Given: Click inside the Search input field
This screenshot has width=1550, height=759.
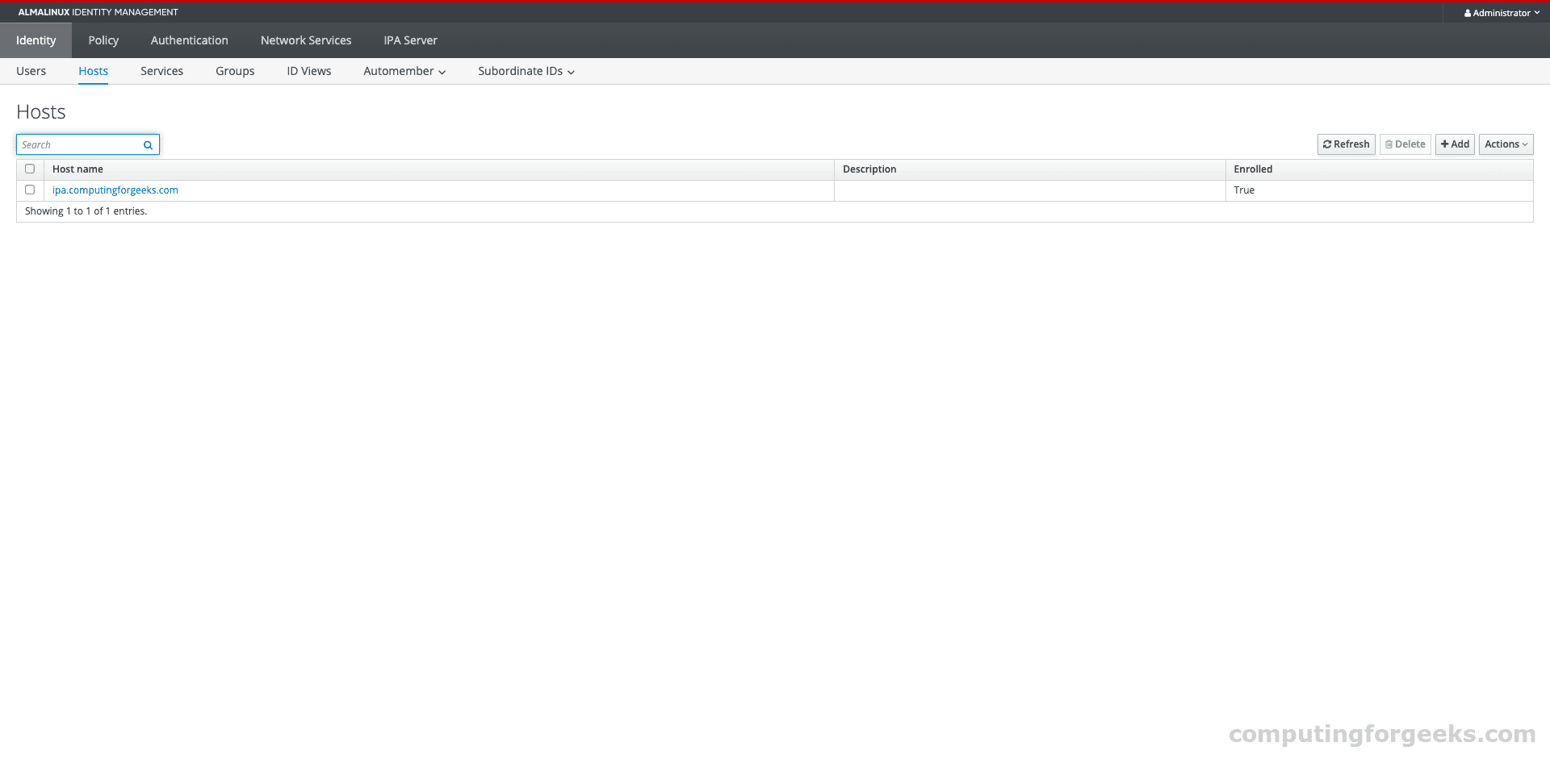Looking at the screenshot, I should (77, 144).
